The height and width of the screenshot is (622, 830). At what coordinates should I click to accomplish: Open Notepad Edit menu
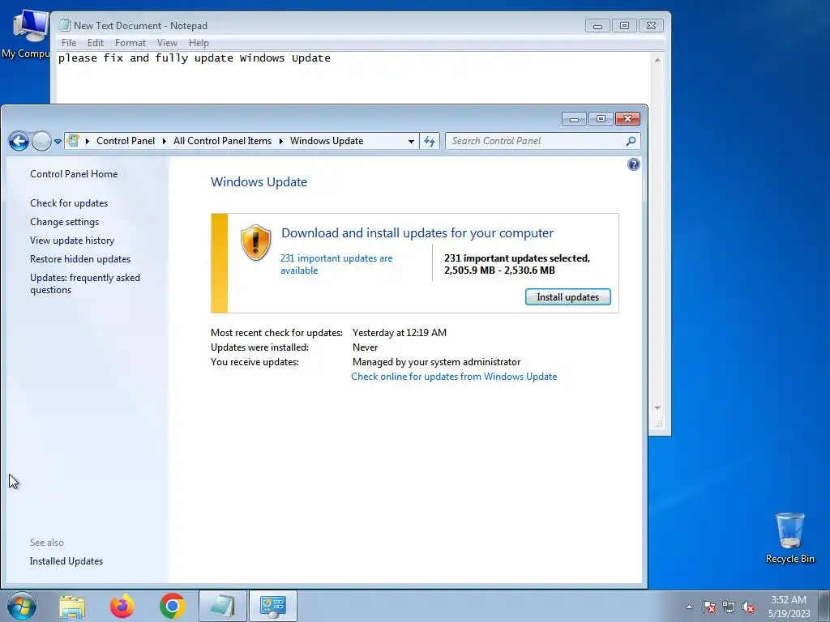click(x=96, y=43)
